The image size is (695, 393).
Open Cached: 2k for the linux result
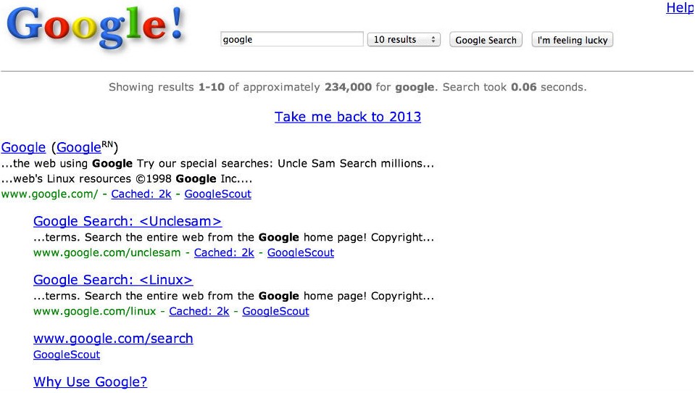199,311
